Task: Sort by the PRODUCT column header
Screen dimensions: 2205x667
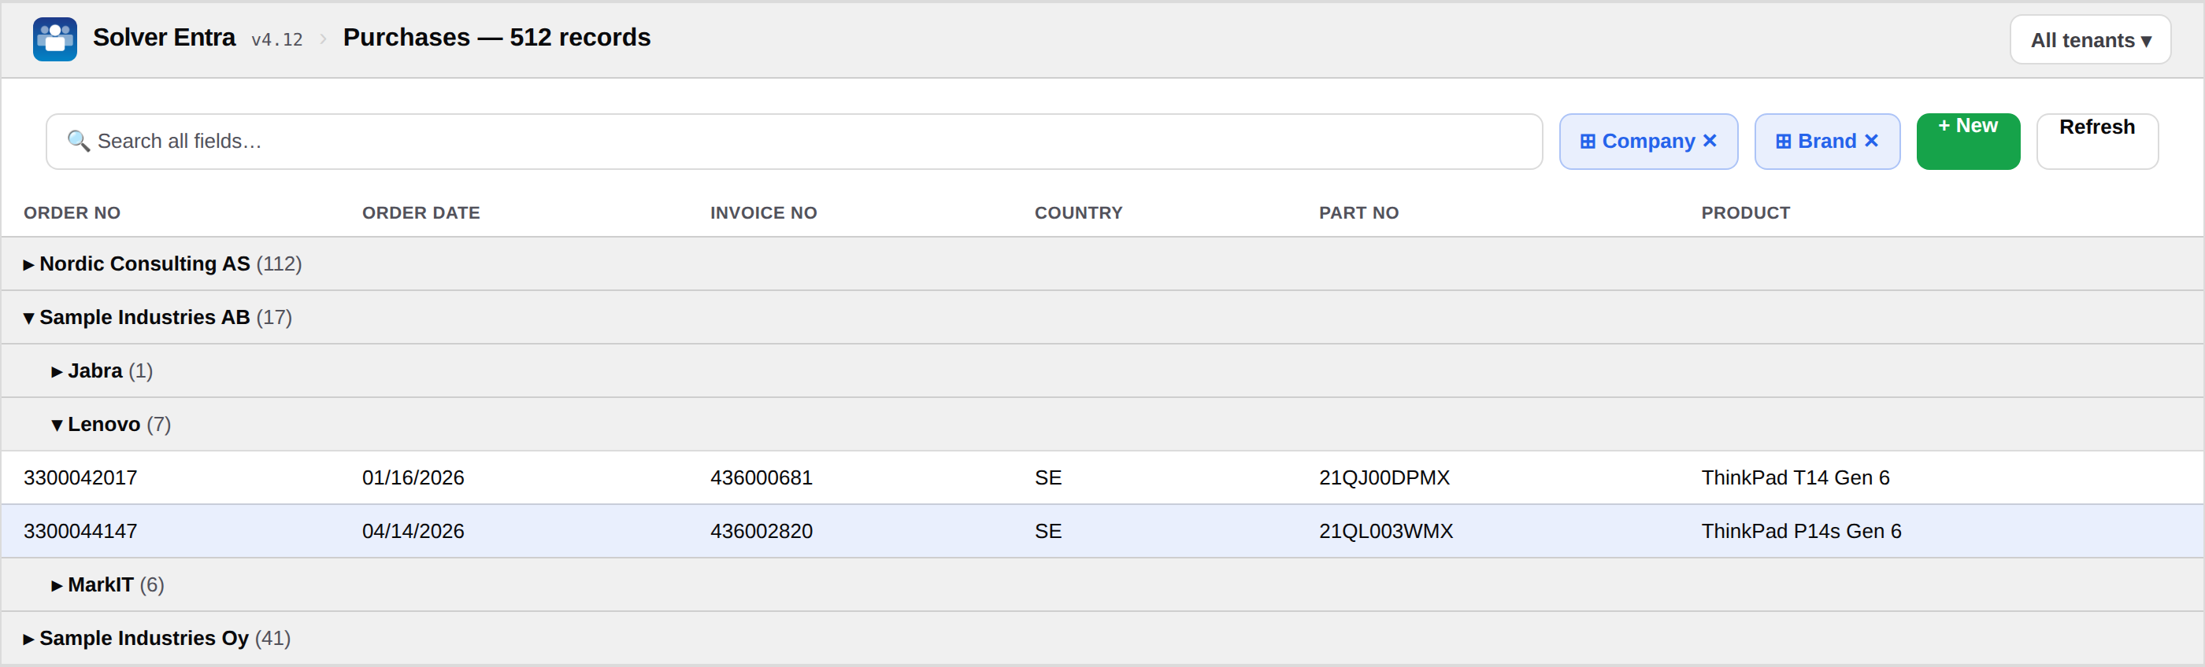Action: pos(1744,213)
